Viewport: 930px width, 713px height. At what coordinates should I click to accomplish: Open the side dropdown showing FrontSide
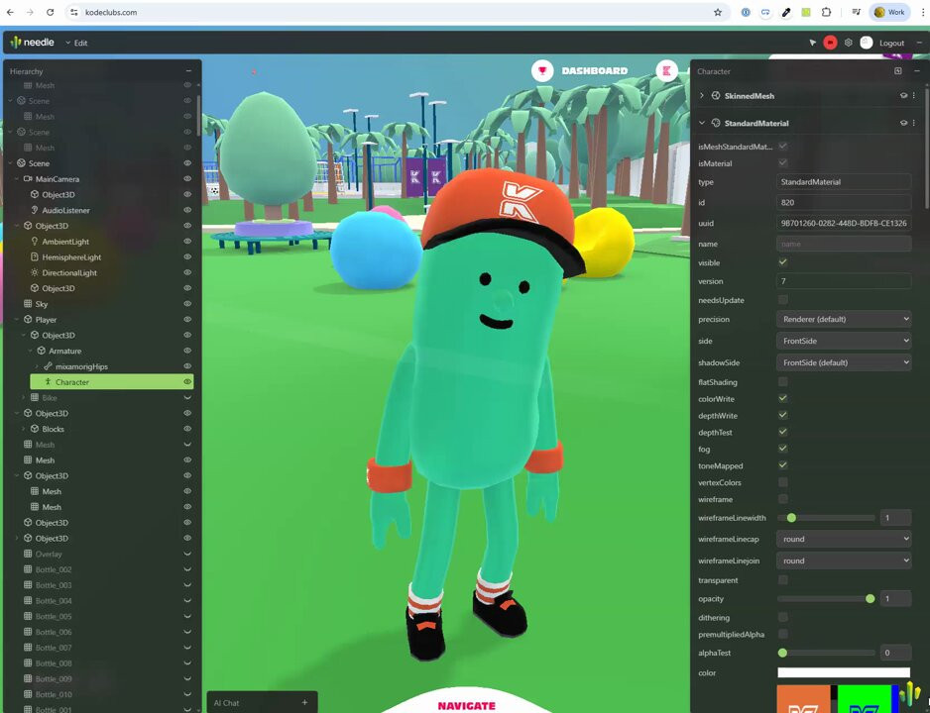843,341
